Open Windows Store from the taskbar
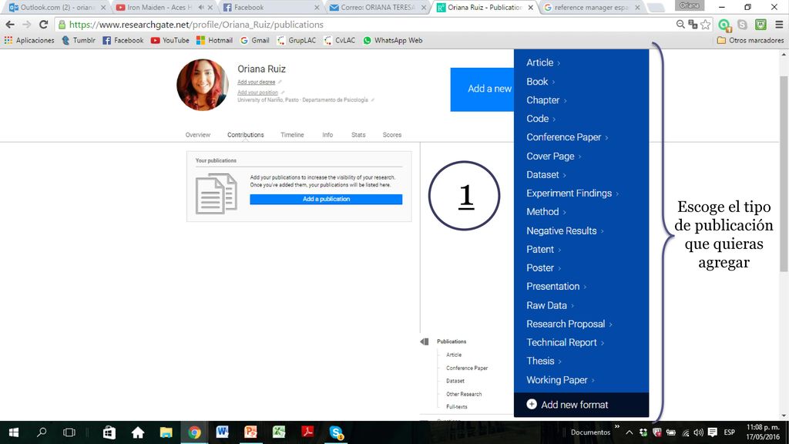The image size is (789, 444). tap(109, 432)
